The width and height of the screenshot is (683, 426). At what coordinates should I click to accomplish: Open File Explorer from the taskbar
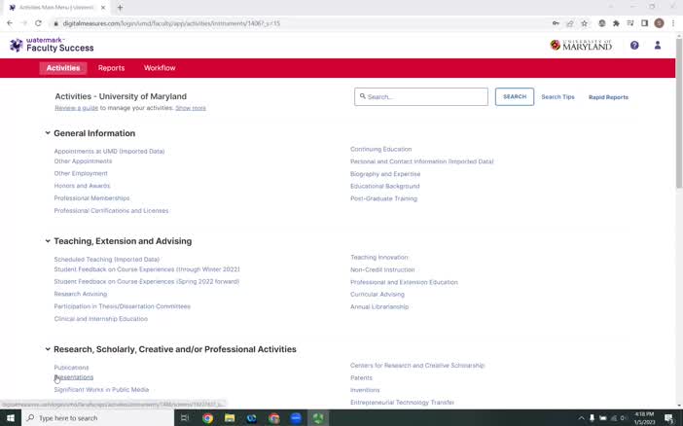tap(230, 418)
